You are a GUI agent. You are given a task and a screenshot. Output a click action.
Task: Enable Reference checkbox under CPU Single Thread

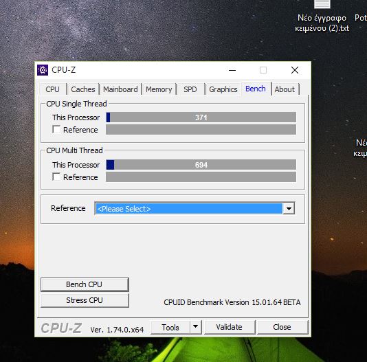point(56,130)
